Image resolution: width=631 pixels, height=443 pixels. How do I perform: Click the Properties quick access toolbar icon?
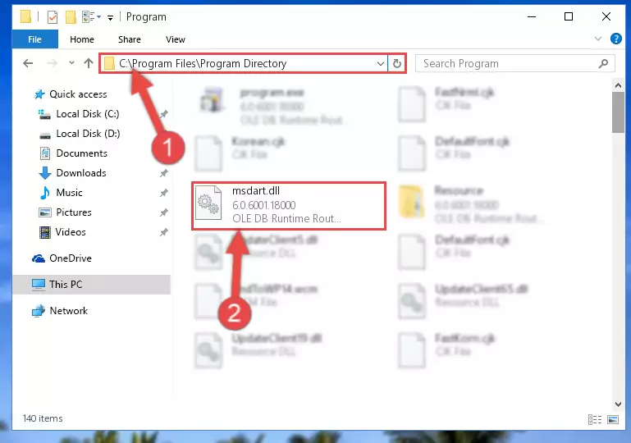[53, 17]
